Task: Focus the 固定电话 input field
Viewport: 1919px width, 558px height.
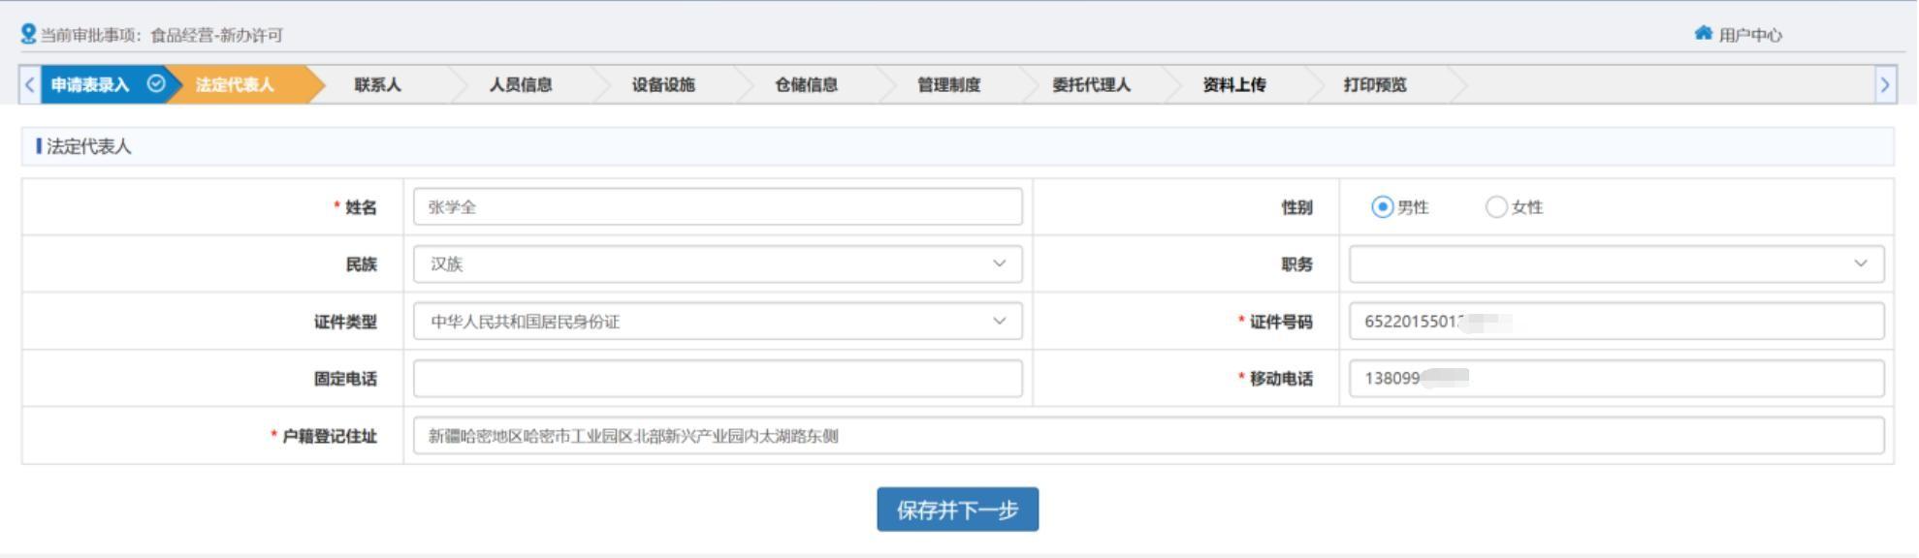Action: 717,379
